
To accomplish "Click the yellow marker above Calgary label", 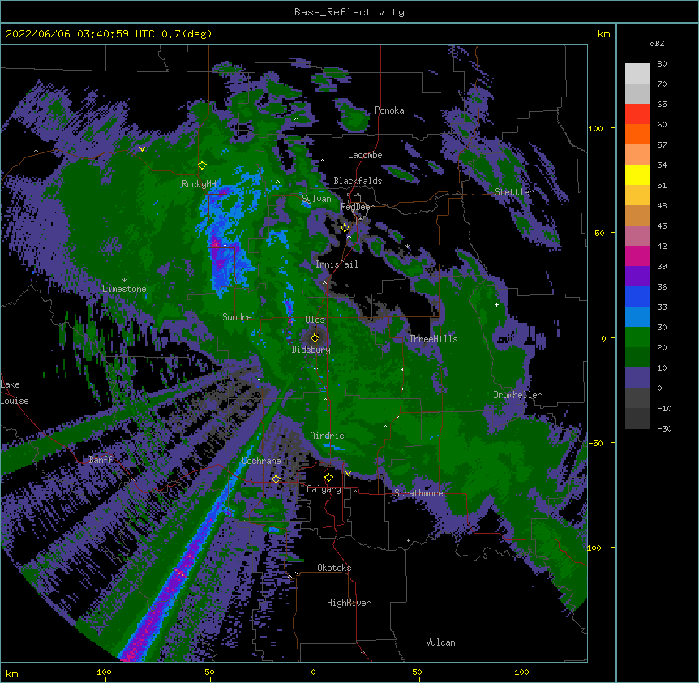I will point(329,478).
